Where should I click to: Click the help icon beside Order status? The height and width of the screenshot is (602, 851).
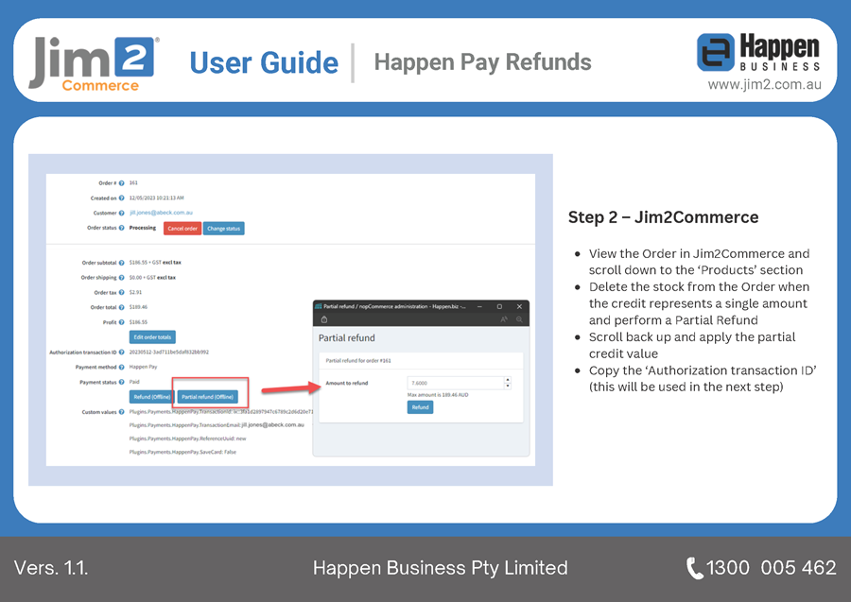122,228
